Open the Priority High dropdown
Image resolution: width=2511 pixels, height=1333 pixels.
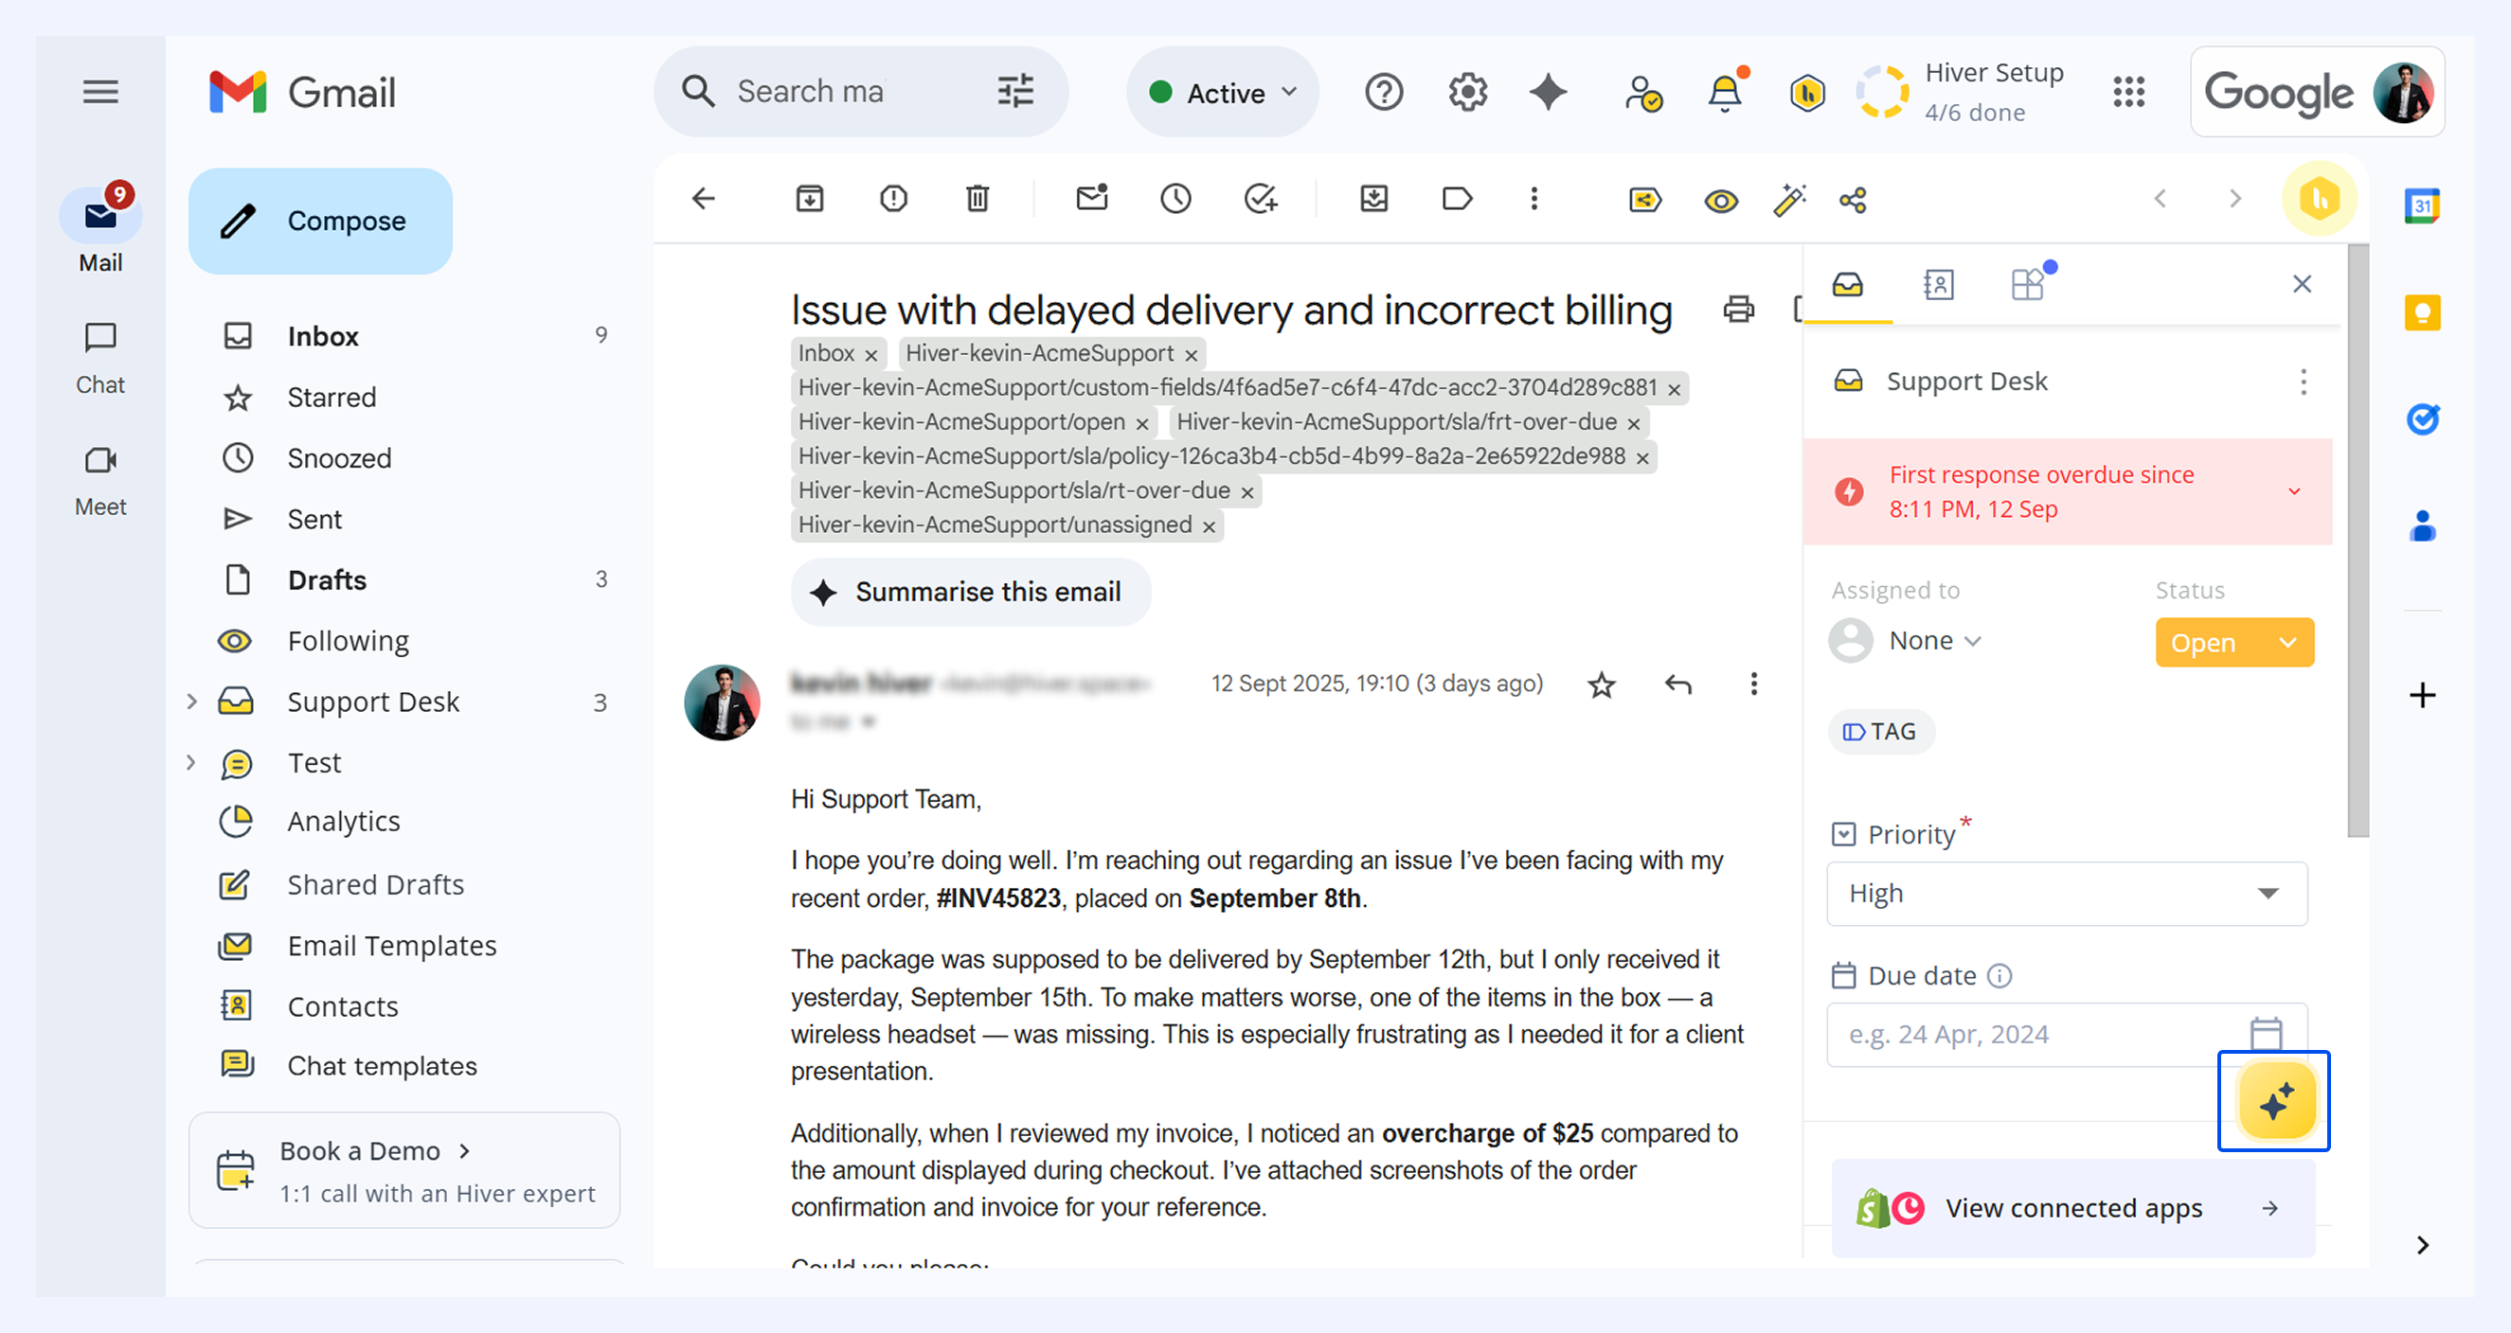(2067, 894)
